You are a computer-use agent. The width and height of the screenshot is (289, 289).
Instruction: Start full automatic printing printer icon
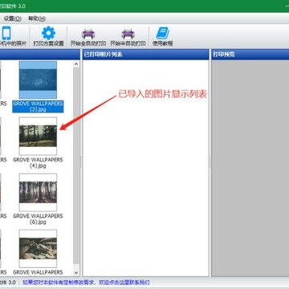coord(88,34)
